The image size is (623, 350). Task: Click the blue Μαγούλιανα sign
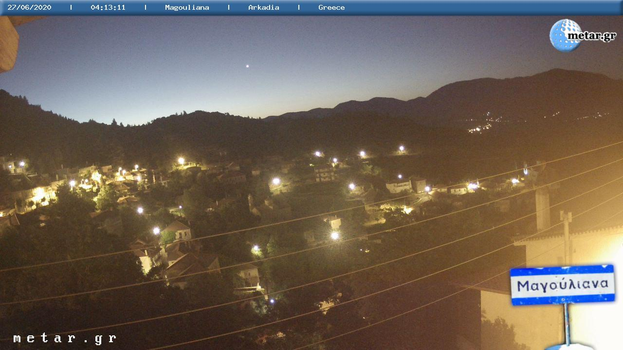point(562,285)
